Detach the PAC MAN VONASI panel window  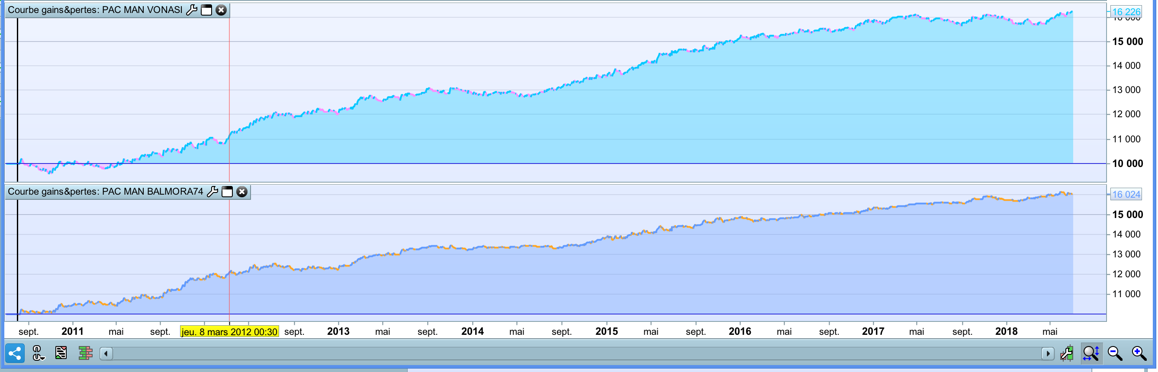(x=206, y=10)
